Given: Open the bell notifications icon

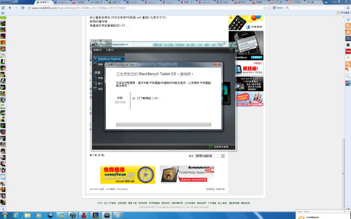Looking at the screenshot, I should (x=348, y=8).
